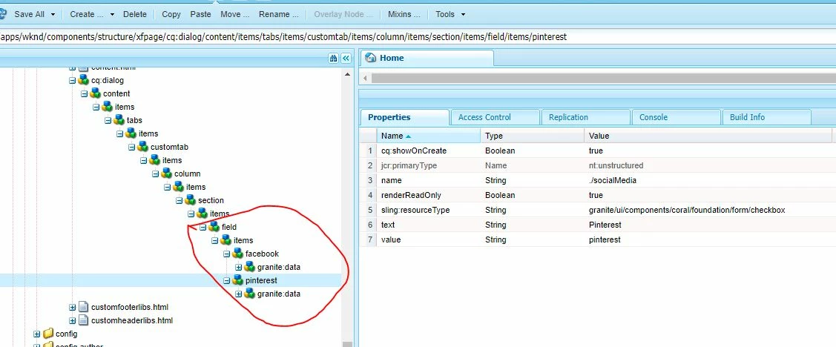Expand customfooterlibs.html node
836x347 pixels.
72,307
